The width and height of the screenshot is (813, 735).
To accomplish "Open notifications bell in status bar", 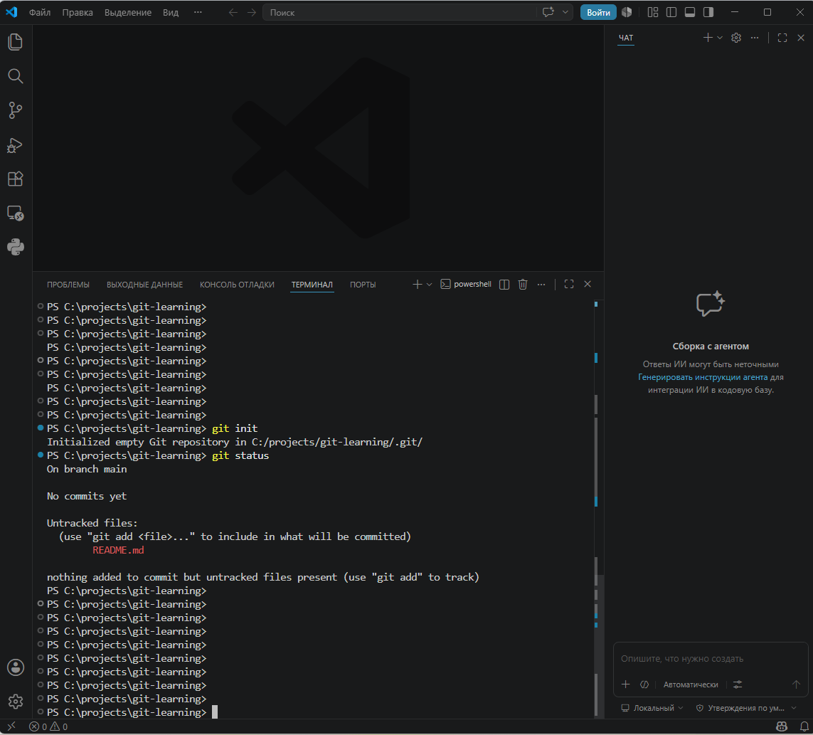I will click(804, 726).
